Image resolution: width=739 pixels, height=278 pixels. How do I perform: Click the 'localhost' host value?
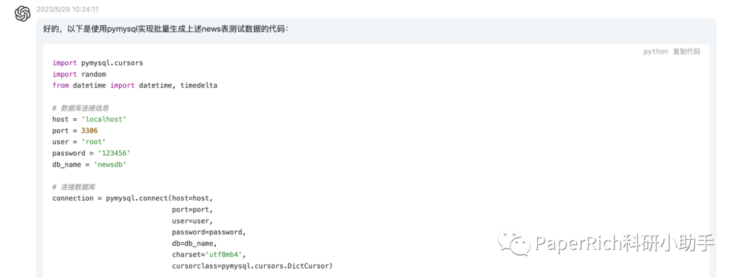tap(104, 119)
